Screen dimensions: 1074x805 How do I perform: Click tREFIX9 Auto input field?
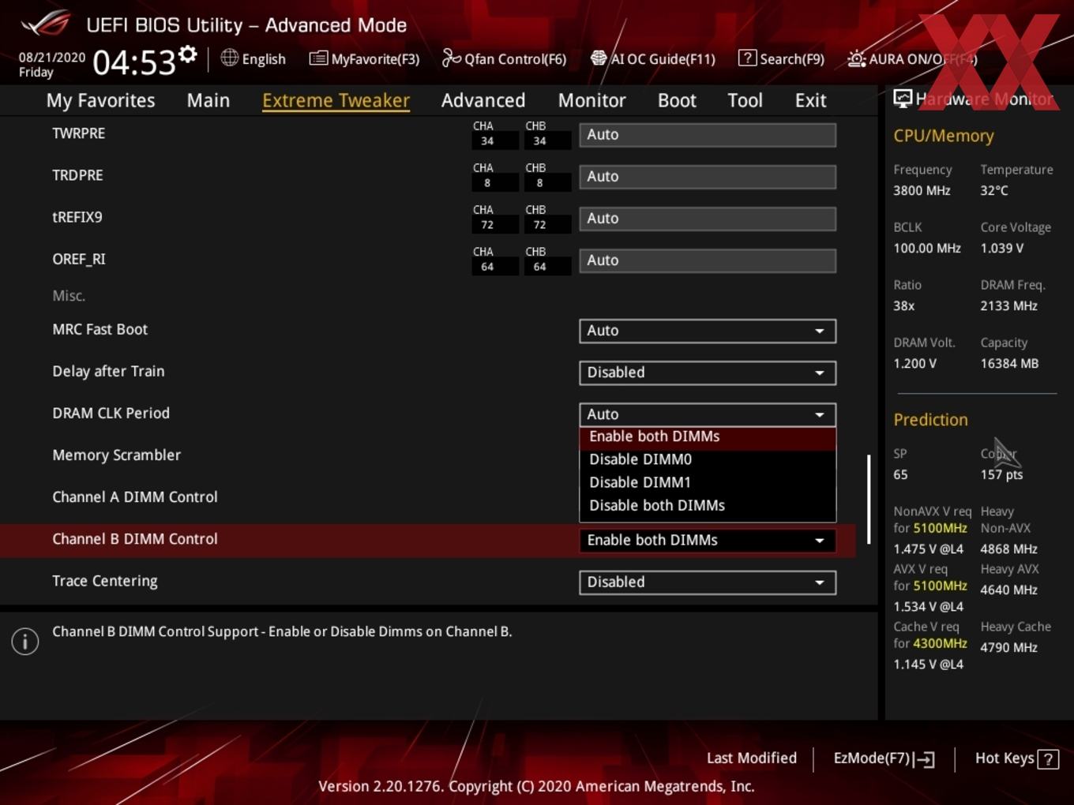[x=707, y=218]
